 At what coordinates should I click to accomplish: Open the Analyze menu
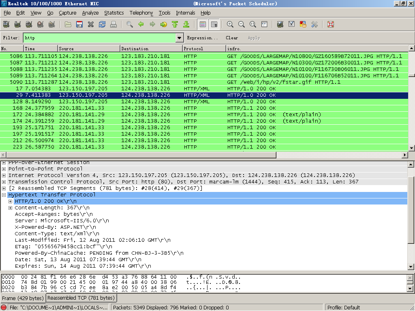coord(90,13)
